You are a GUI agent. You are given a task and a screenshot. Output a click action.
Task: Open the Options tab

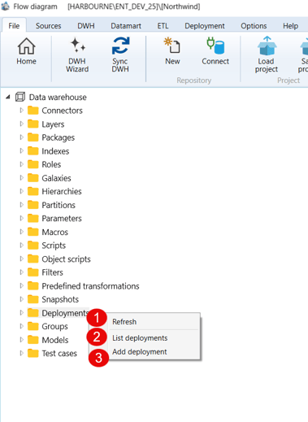(254, 26)
